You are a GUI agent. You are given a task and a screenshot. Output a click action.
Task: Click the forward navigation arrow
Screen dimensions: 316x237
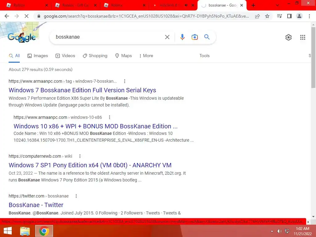(x=17, y=16)
